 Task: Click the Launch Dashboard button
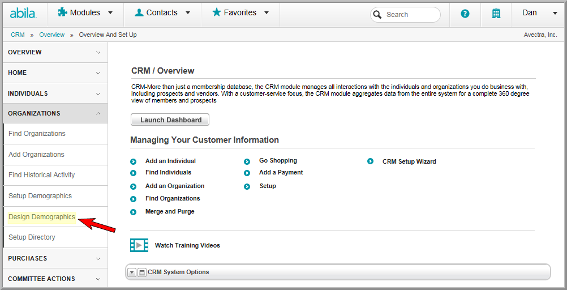click(x=170, y=120)
